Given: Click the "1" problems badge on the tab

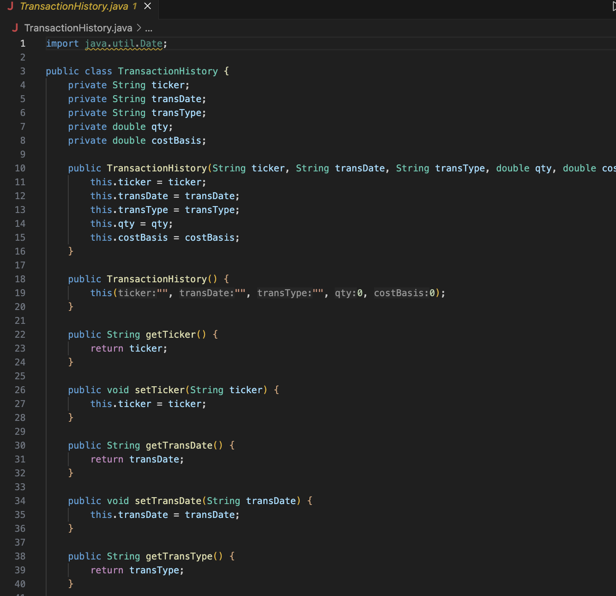Looking at the screenshot, I should [135, 6].
